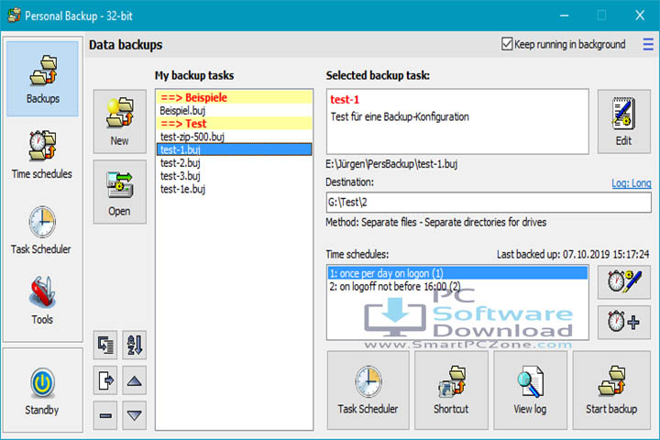Open an existing backup task file

tap(120, 192)
